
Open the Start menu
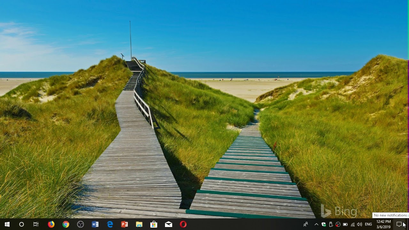pos(6,224)
